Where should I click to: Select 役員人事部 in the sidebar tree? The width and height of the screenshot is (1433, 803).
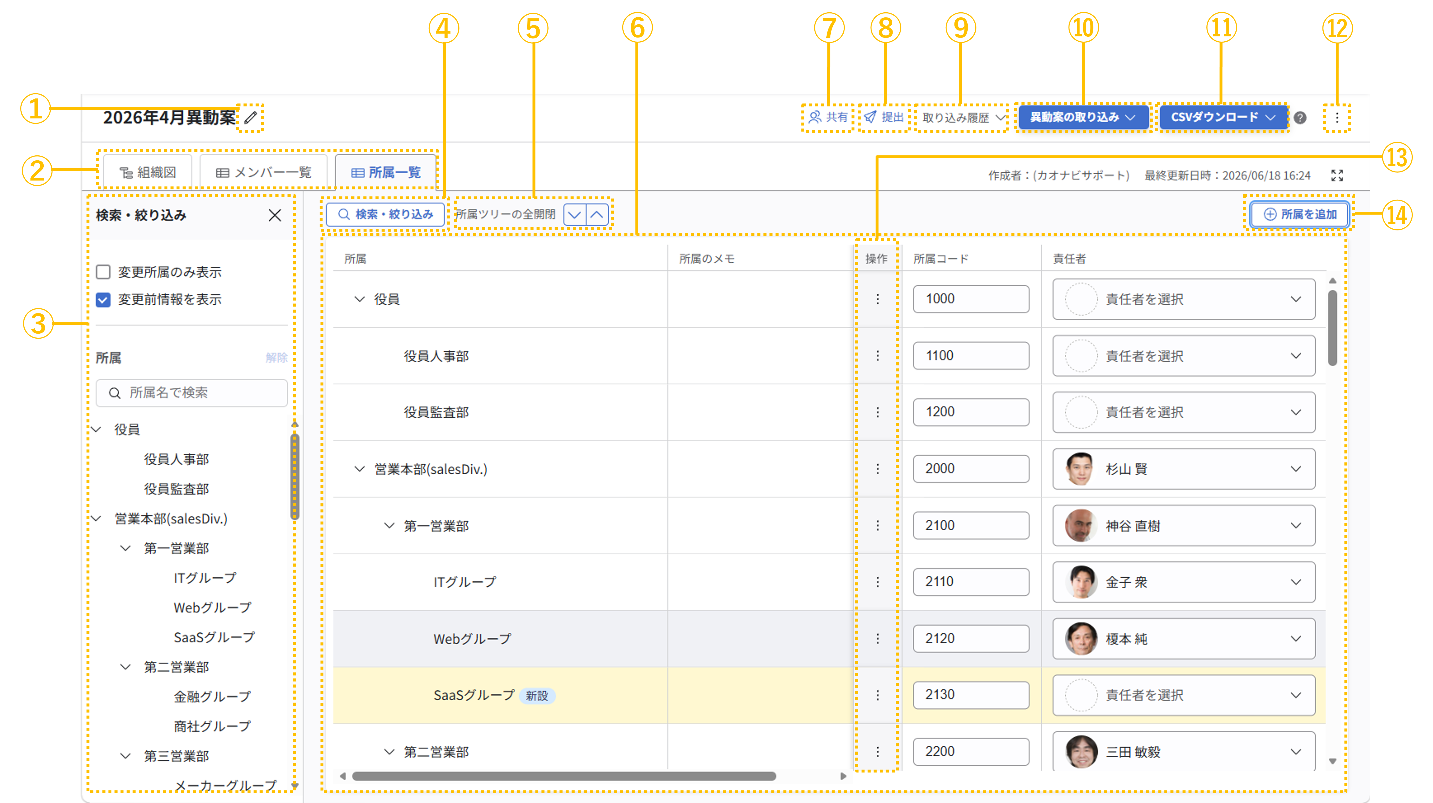click(176, 459)
